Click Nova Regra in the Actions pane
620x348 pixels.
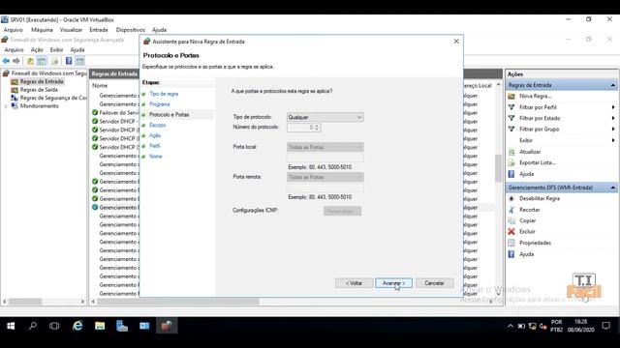[x=536, y=96]
